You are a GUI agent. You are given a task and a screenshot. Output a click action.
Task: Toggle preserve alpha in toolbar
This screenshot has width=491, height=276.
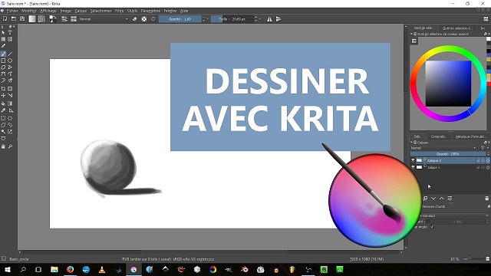[x=144, y=19]
